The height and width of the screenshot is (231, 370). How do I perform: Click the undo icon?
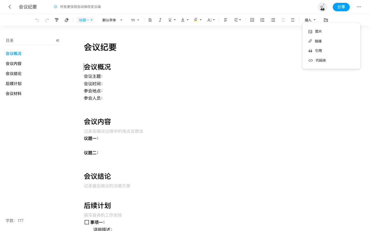(37, 20)
